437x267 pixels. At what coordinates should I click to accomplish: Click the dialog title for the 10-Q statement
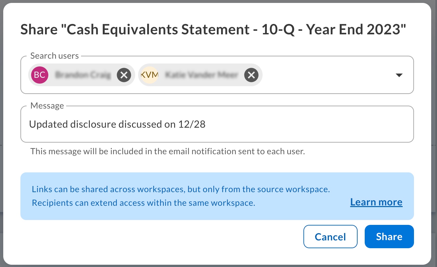click(212, 29)
